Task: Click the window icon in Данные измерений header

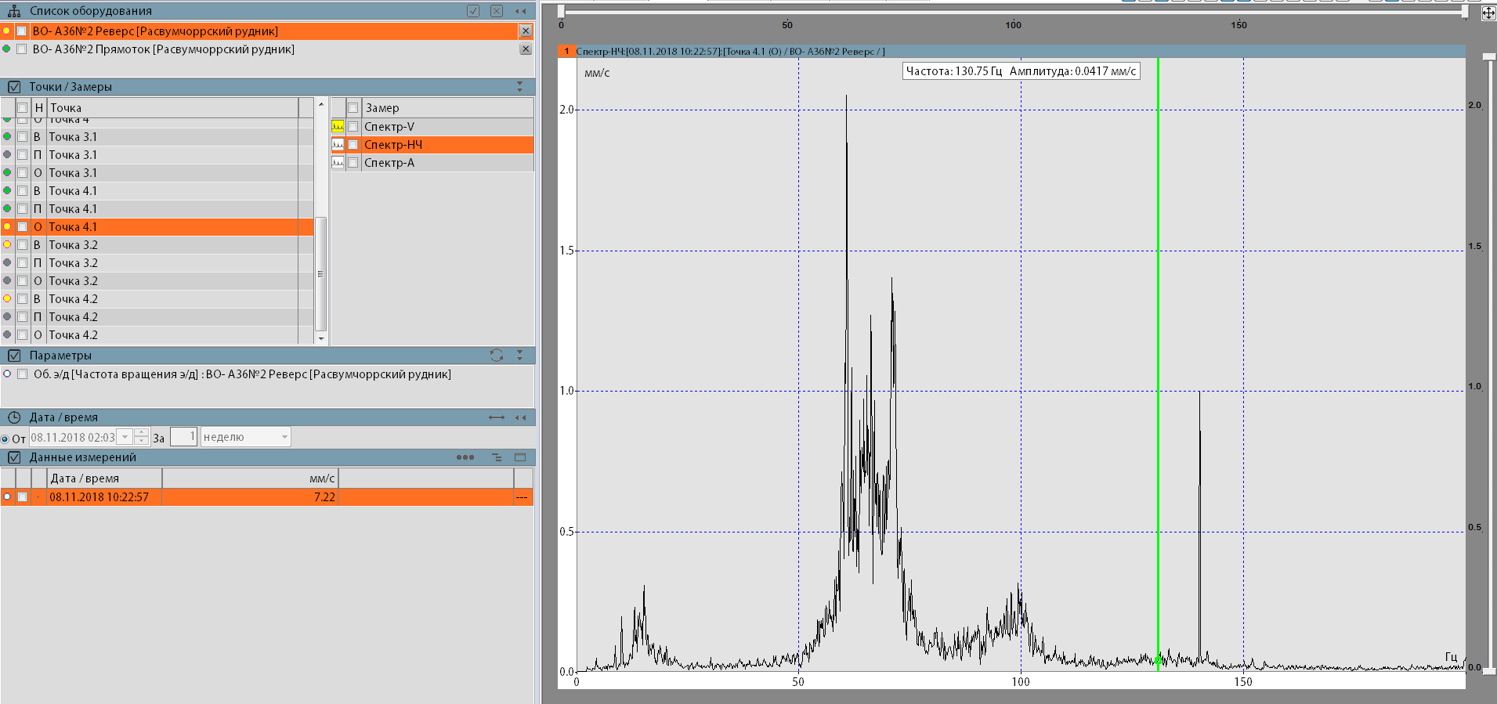Action: [x=520, y=457]
